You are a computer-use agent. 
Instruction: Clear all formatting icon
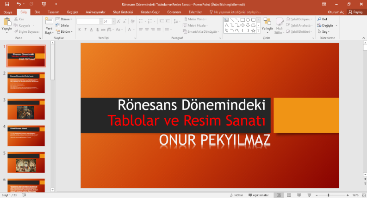133,22
